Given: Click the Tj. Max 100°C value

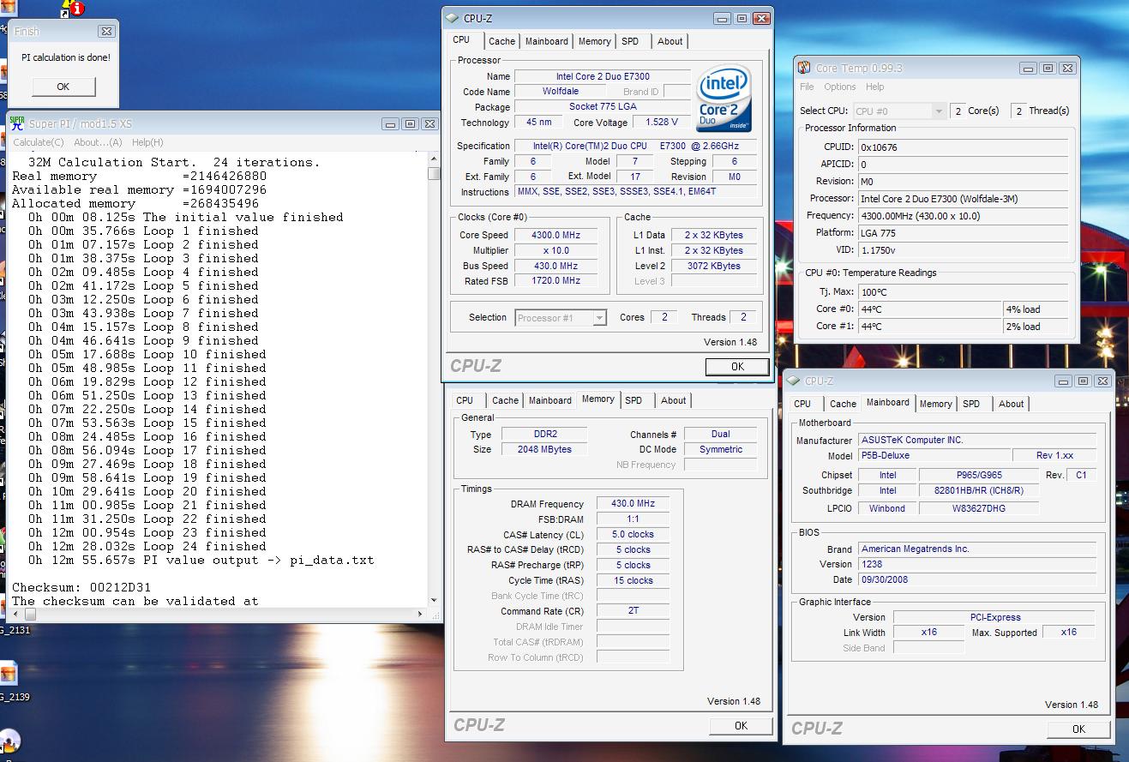Looking at the screenshot, I should click(x=964, y=291).
